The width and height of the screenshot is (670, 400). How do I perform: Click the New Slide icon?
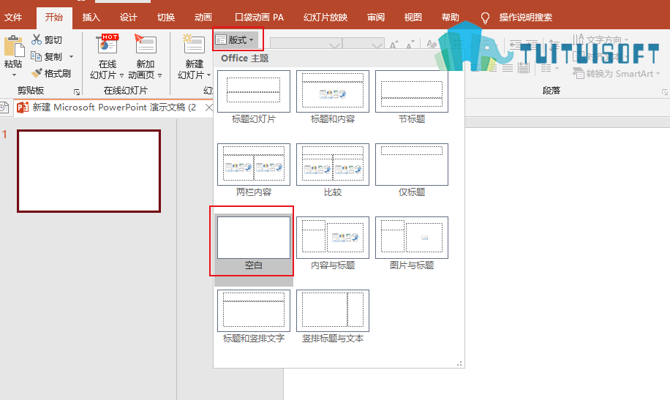194,45
